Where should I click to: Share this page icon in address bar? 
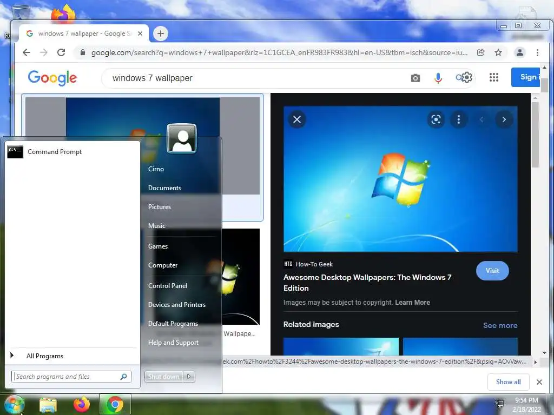click(480, 52)
